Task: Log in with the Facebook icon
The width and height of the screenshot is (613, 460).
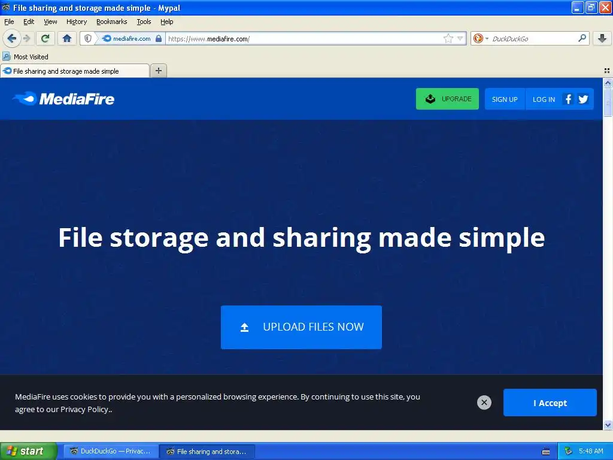Action: coord(569,99)
